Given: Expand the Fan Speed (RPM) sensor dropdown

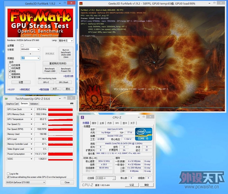Looking at the screenshot, I should [31, 129].
